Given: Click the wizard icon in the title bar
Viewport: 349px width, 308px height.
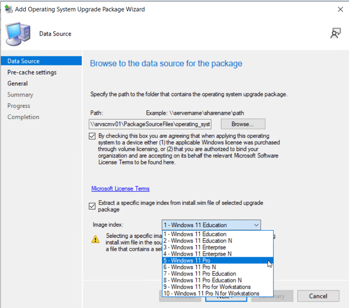Looking at the screenshot, I should [9, 9].
